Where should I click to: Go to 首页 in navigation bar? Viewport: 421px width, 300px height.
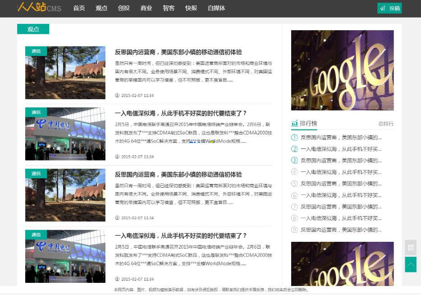[79, 8]
